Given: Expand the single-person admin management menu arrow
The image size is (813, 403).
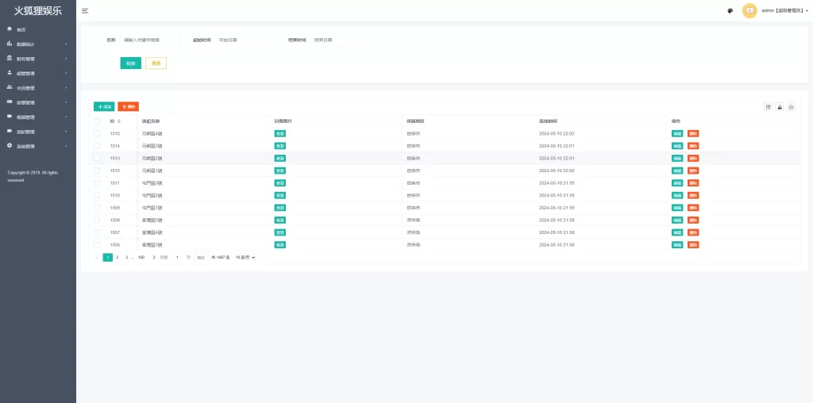Looking at the screenshot, I should (x=66, y=73).
